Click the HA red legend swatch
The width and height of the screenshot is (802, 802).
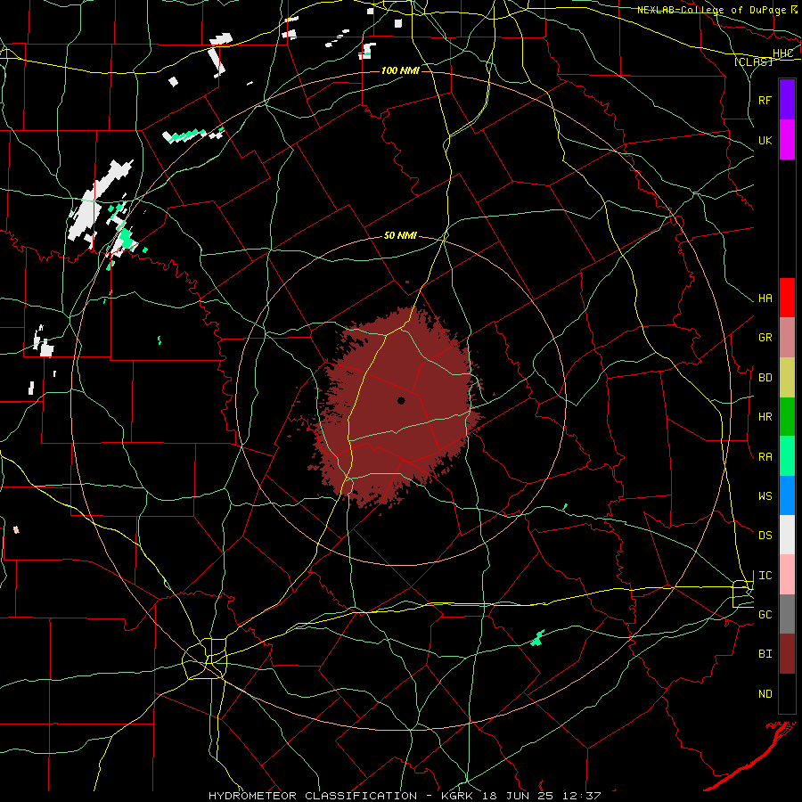[x=787, y=298]
